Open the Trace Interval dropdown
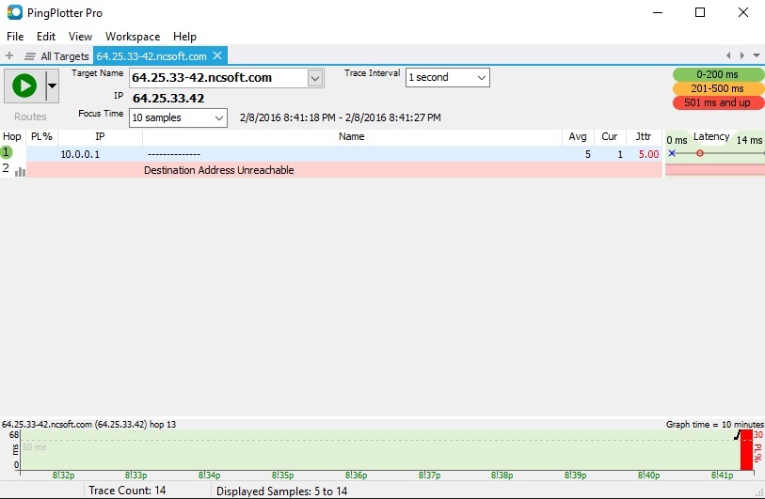 (x=447, y=77)
